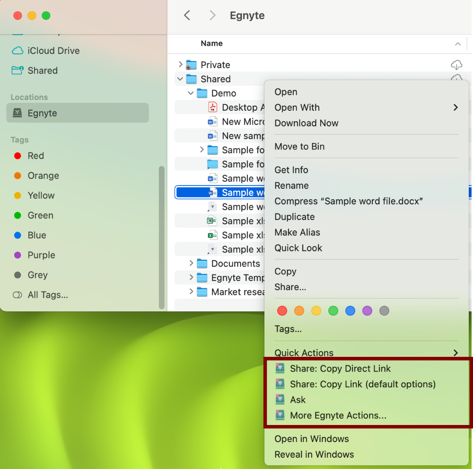Apply green tag swatch in context menu
Viewport: 473px width, 469px height.
click(x=333, y=310)
